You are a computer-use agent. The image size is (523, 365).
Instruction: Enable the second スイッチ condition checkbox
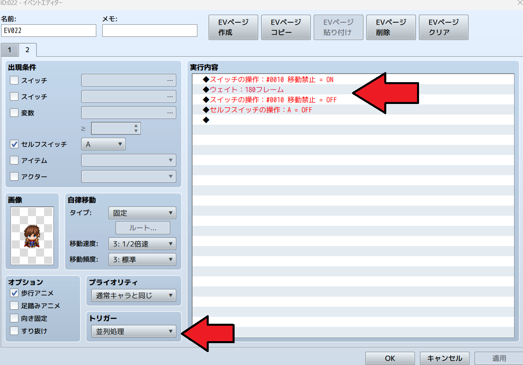(14, 96)
